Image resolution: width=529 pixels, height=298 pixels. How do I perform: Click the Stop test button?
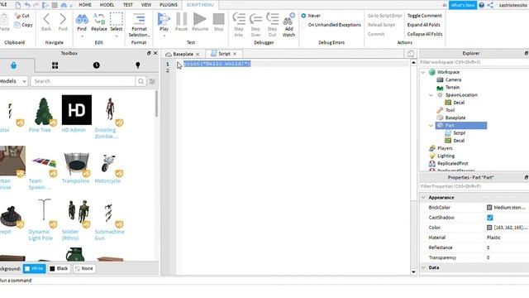[x=218, y=19]
